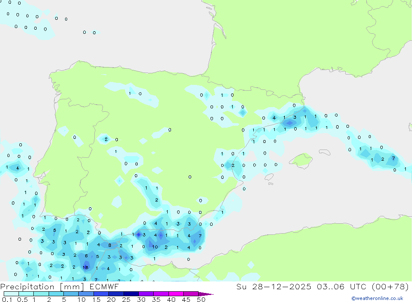The image size is (412, 302).
Task: Click the 5–10 mm legend swatch
Action: point(71,294)
